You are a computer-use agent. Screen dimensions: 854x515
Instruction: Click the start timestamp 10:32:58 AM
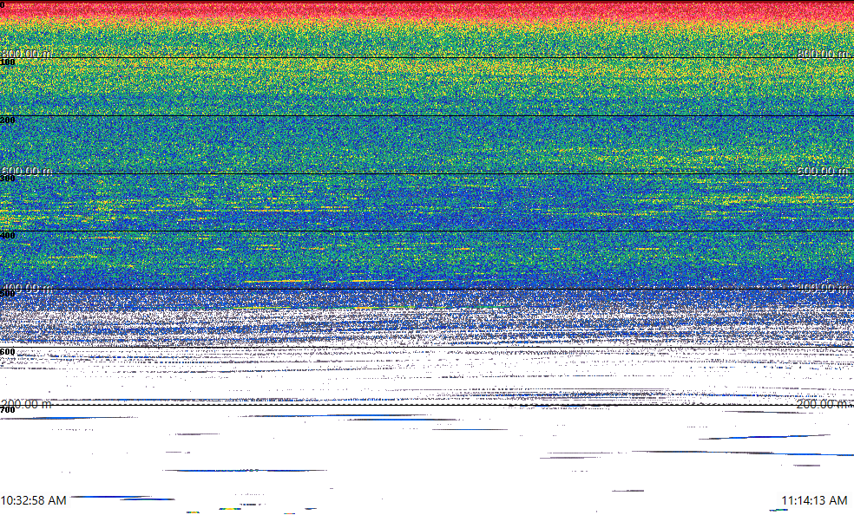tap(34, 500)
